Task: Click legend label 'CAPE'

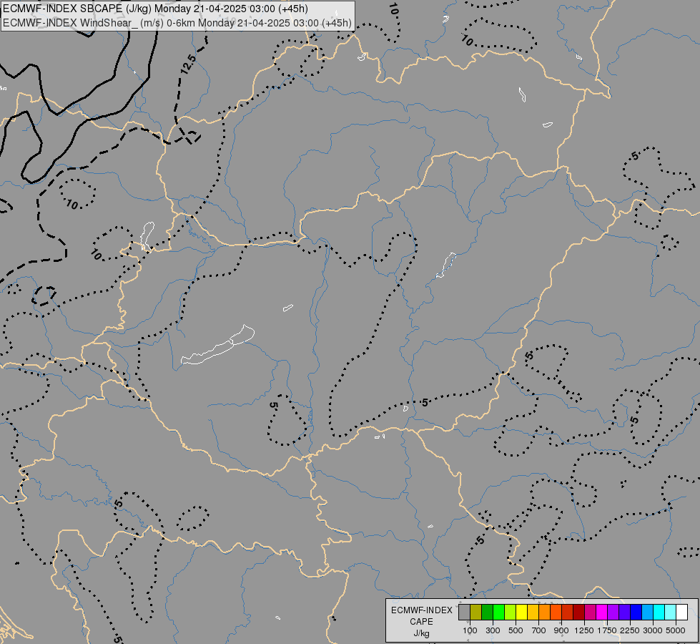Action: (421, 622)
